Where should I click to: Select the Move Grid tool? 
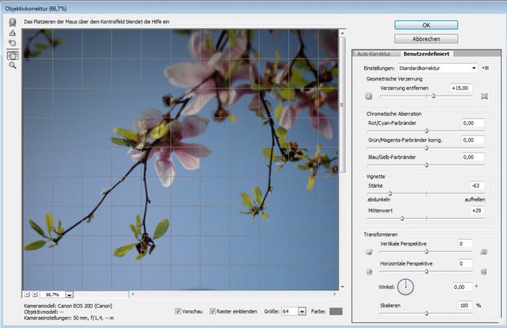pos(13,43)
